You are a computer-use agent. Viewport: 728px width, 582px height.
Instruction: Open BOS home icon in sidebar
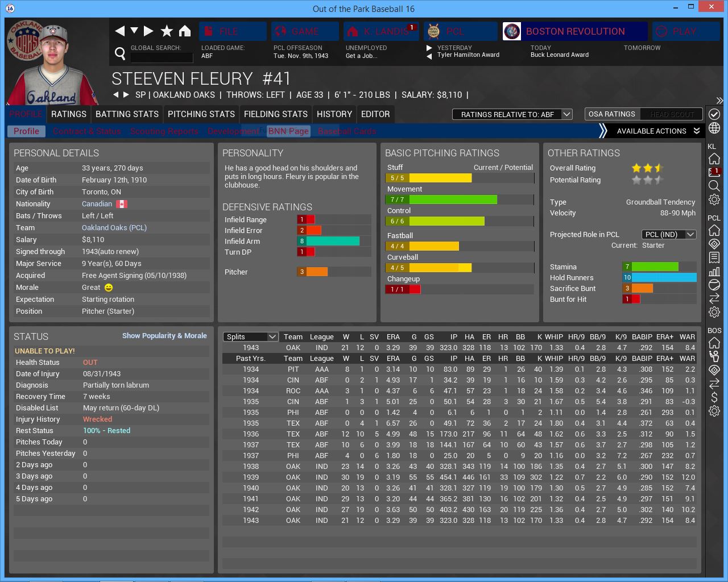(x=714, y=343)
